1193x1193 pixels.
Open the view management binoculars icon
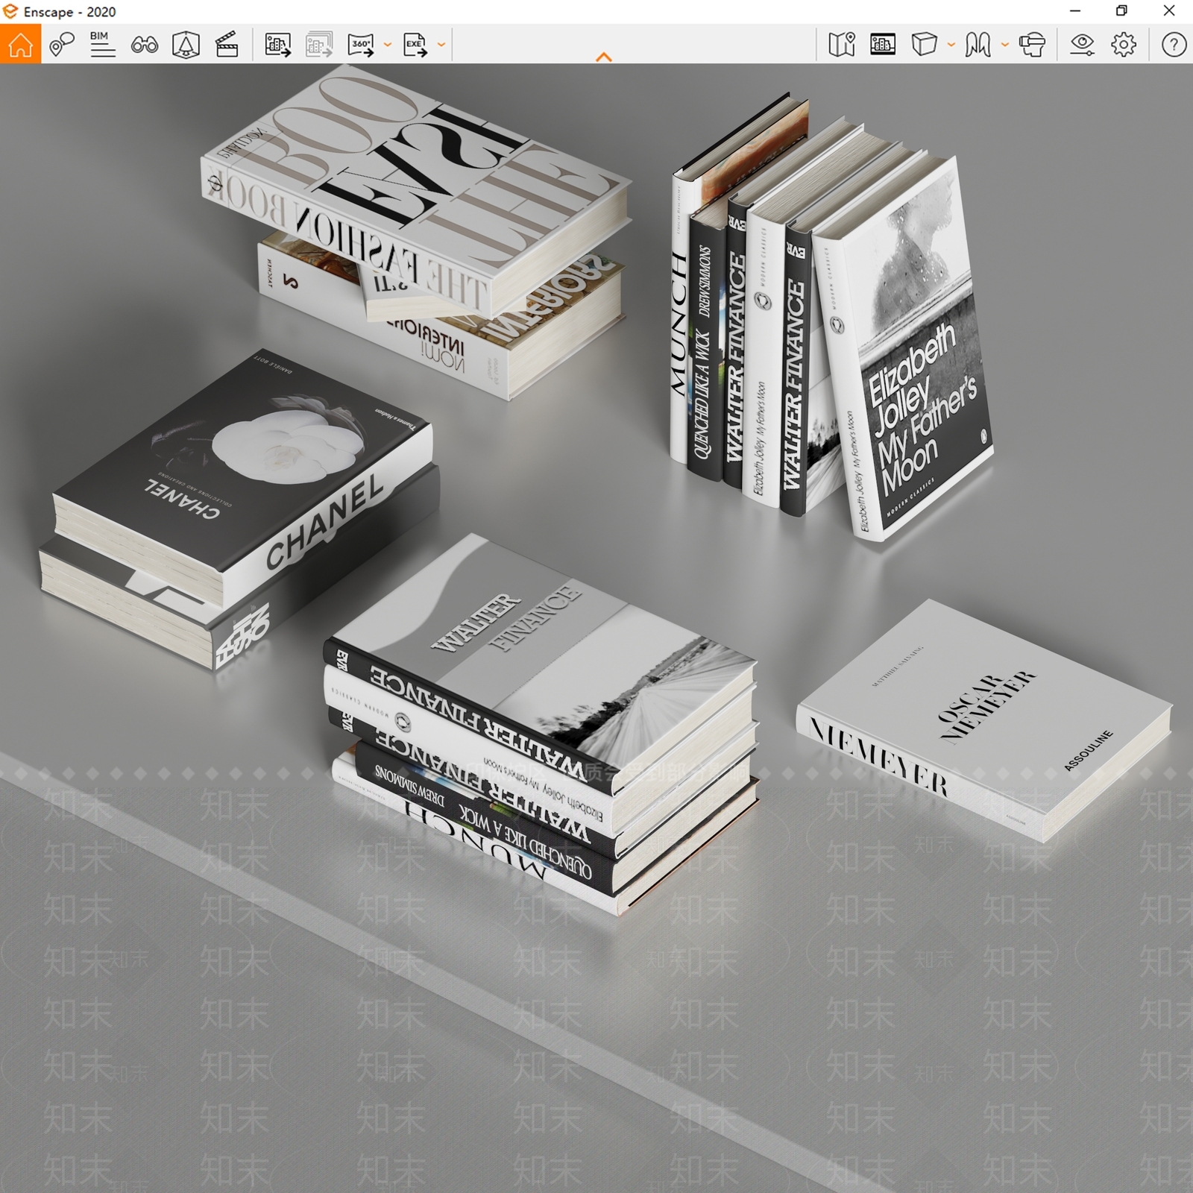[x=144, y=45]
